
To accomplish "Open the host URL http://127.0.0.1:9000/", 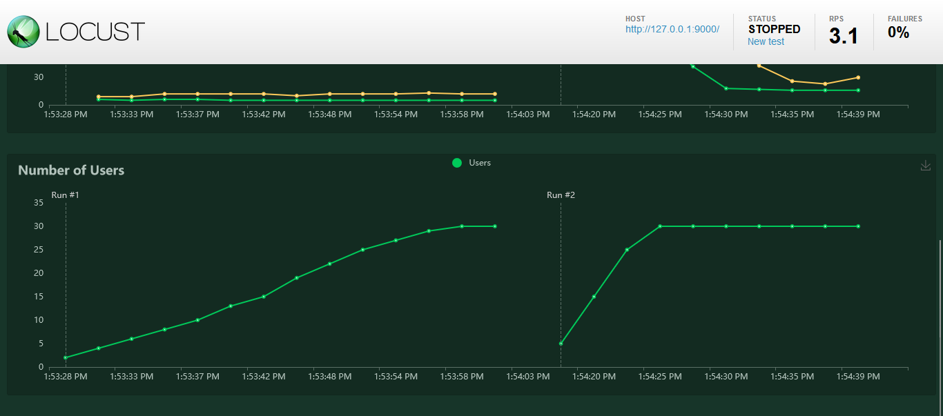I will tap(672, 29).
